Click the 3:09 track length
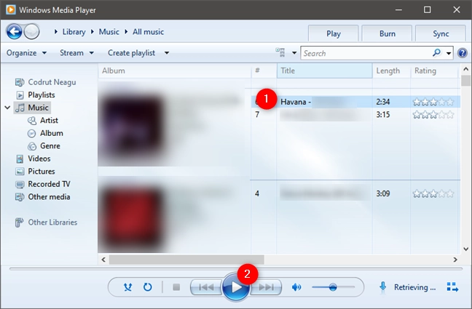472x309 pixels. click(382, 193)
